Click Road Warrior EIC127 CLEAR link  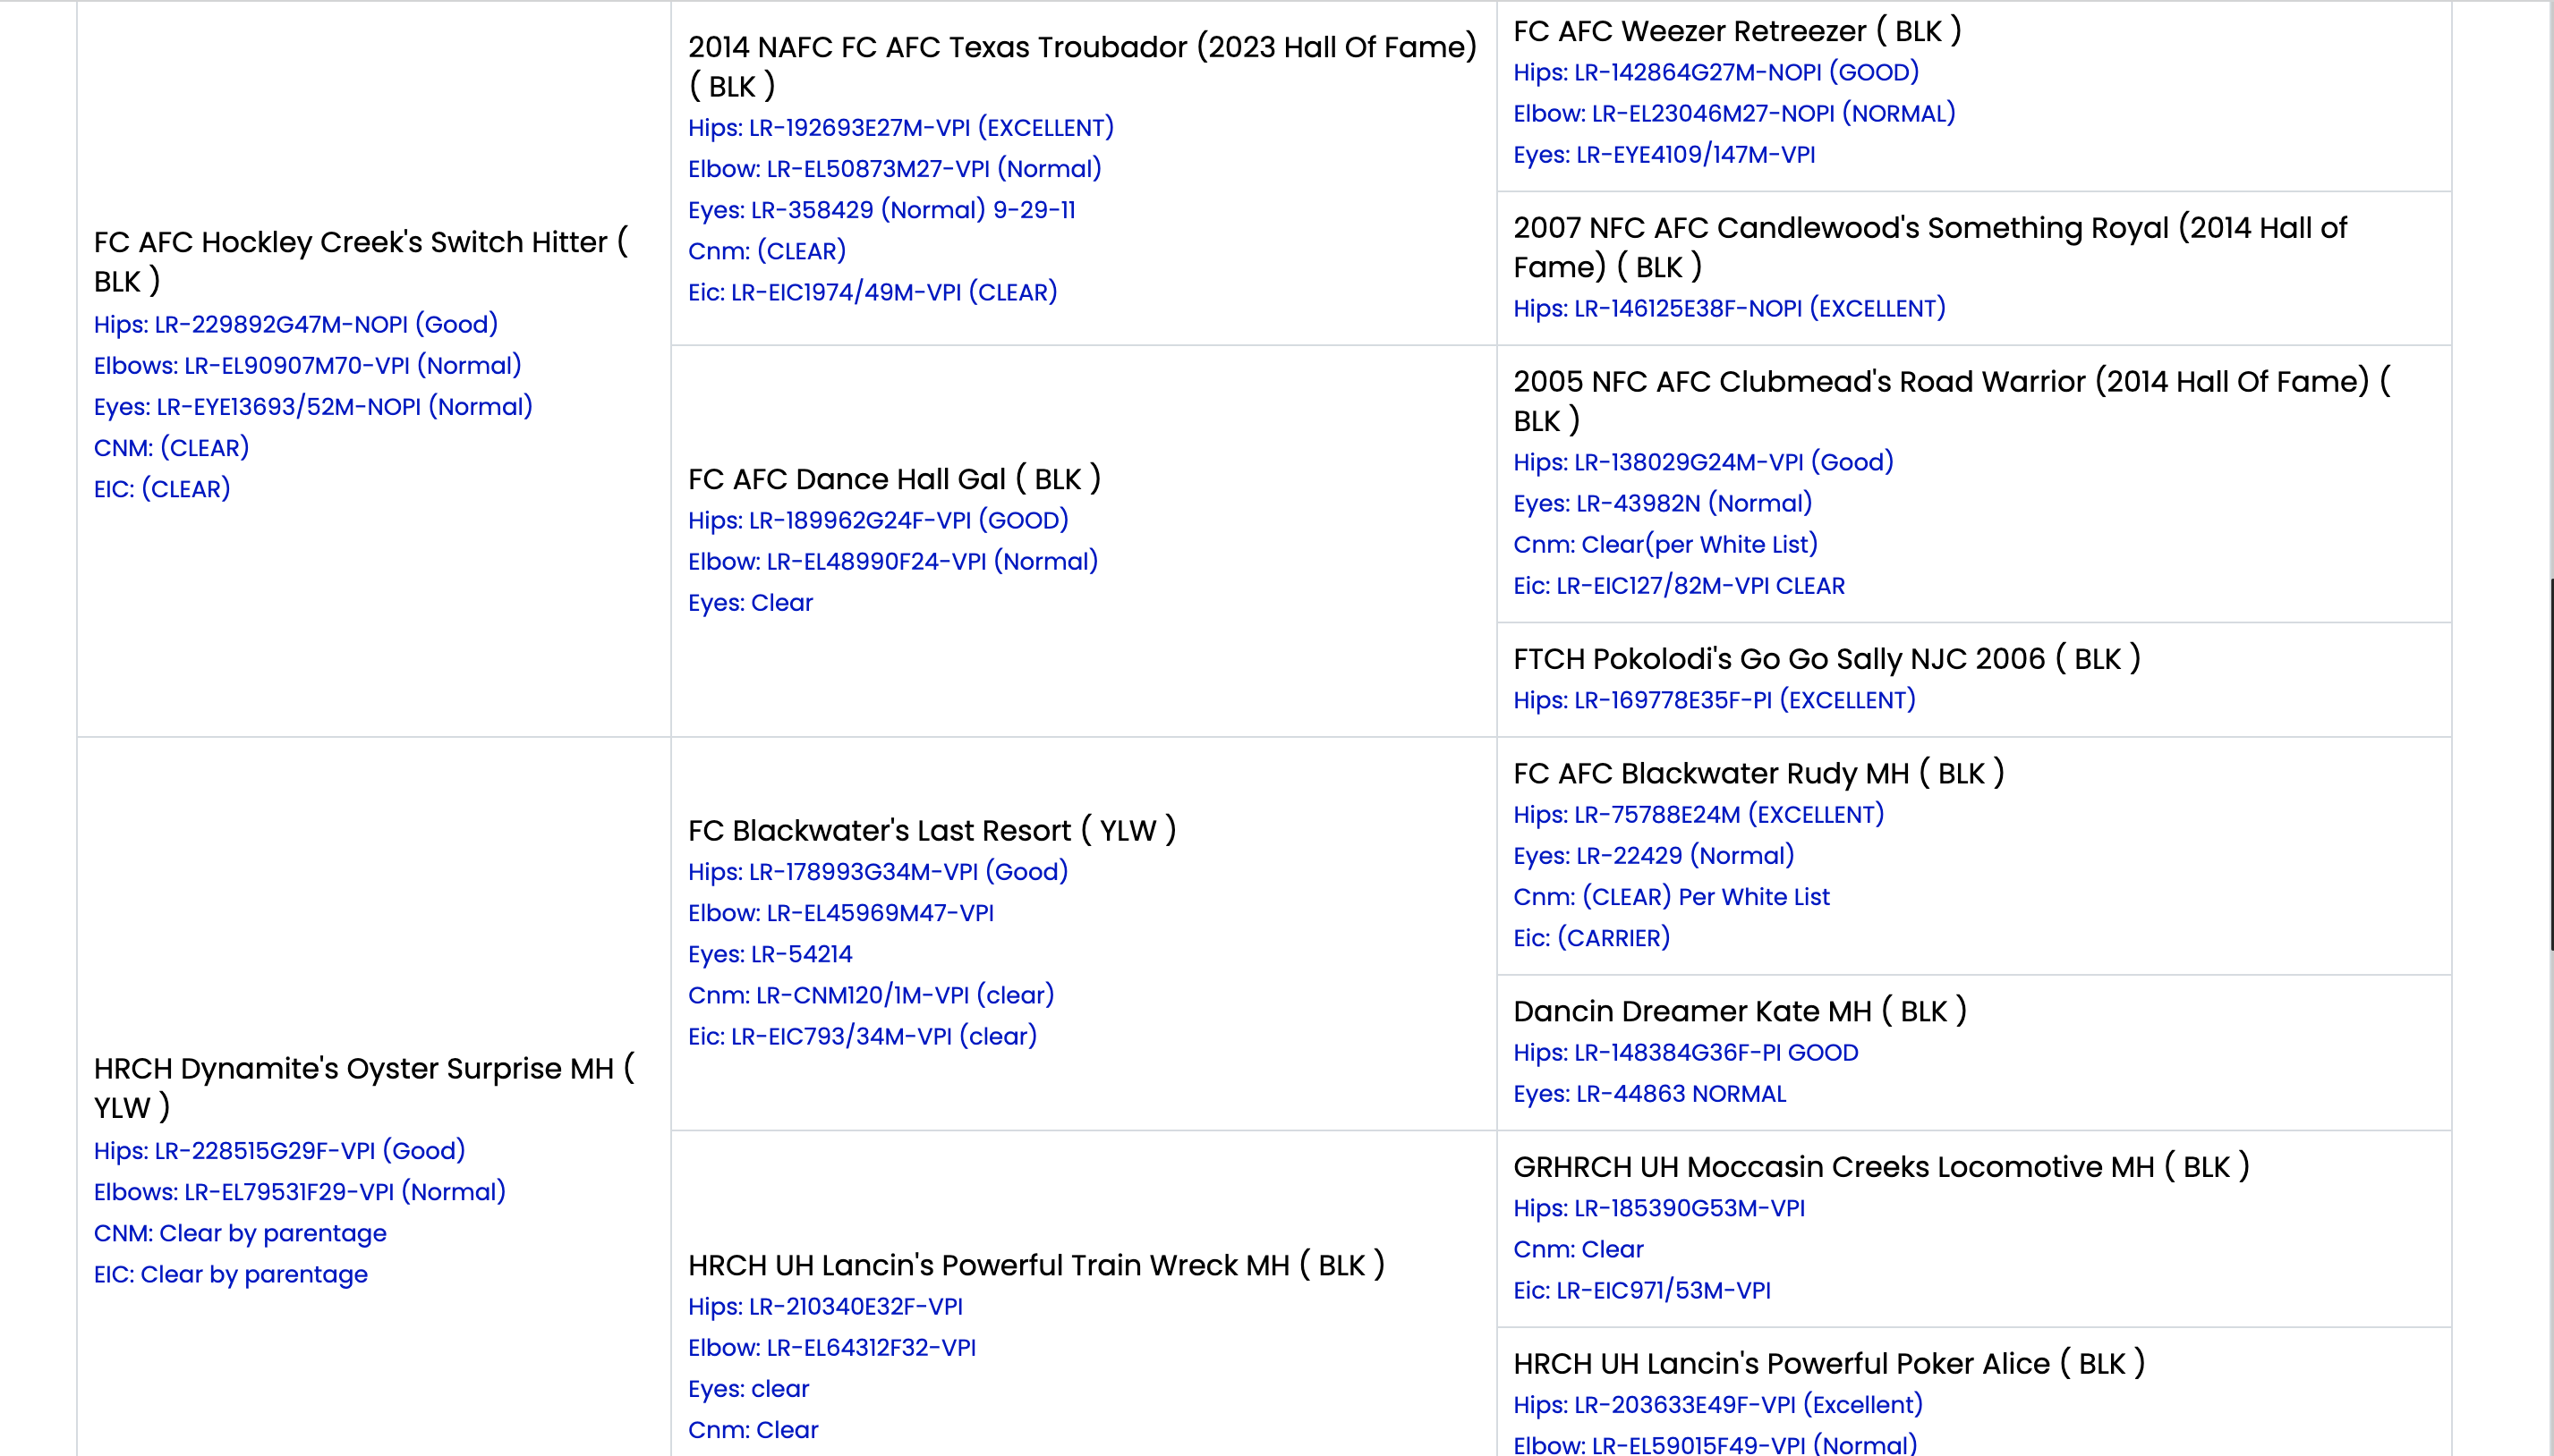pos(1679,586)
